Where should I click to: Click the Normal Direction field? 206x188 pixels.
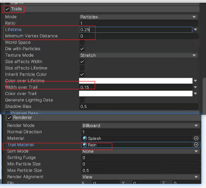140,132
